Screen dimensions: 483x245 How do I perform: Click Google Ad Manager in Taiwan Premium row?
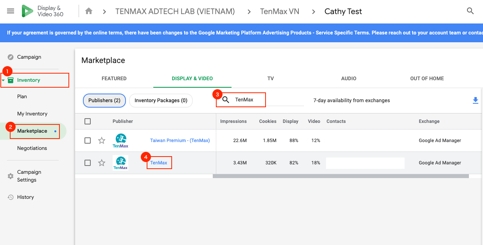440,141
